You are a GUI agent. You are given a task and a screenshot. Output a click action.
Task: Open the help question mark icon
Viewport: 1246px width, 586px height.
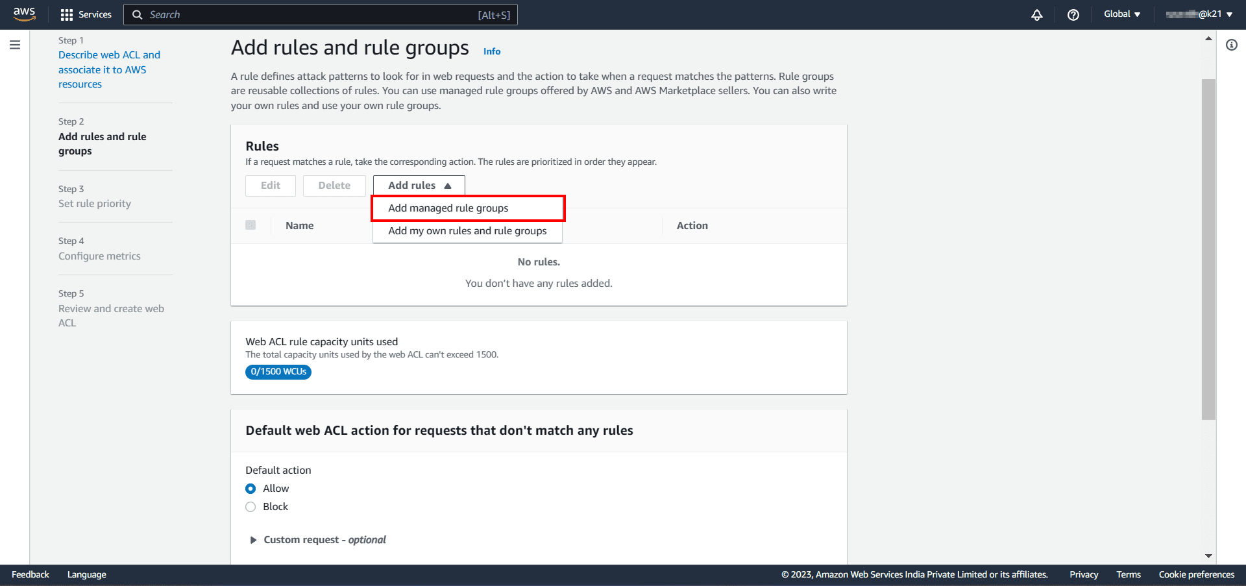coord(1073,15)
